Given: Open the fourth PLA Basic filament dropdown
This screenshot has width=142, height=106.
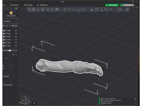Looking at the screenshot, I should 9,40.
